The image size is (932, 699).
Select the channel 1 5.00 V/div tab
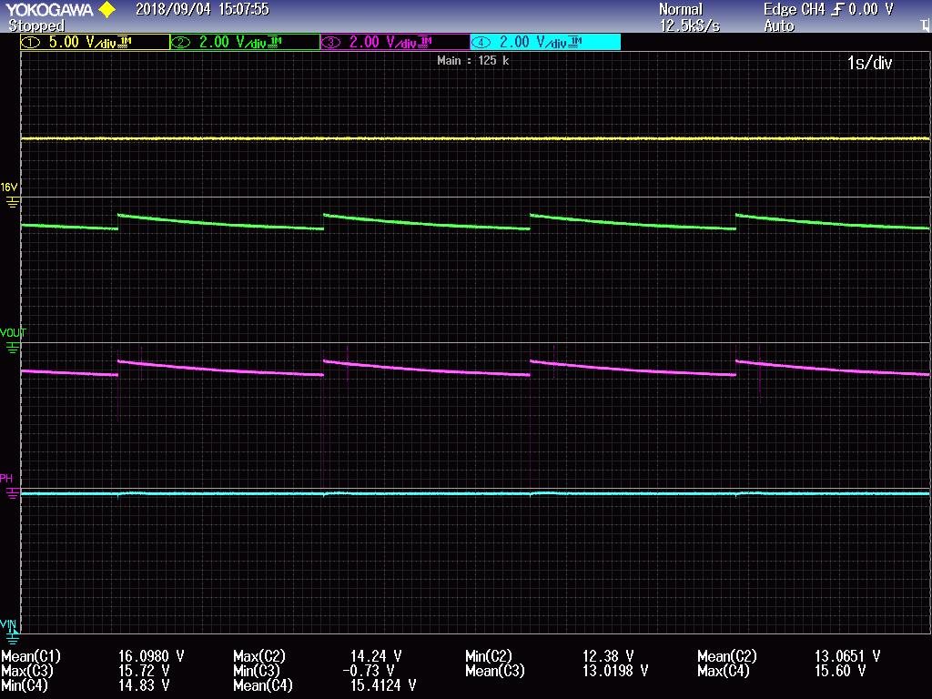(x=95, y=42)
